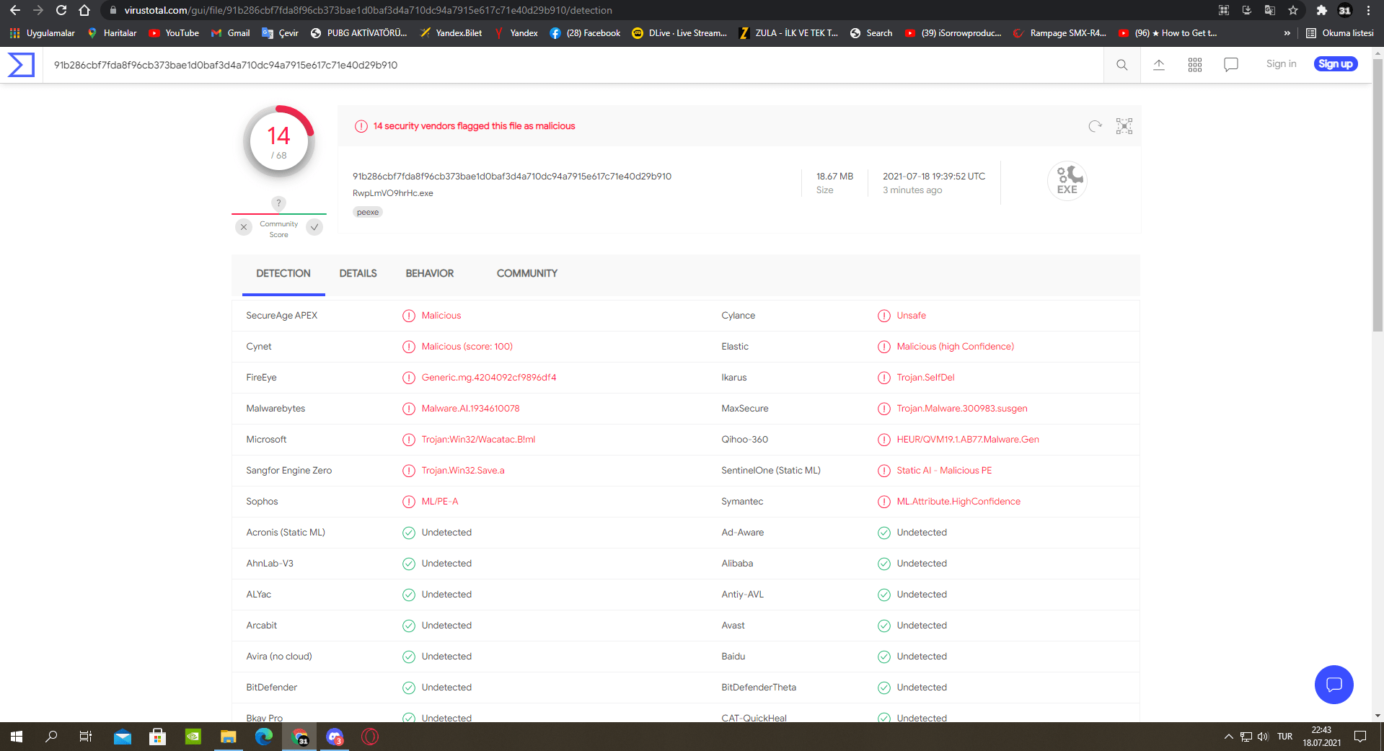Bookmark this page with the star icon
1384x751 pixels.
1293,10
